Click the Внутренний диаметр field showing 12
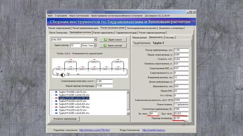The height and width of the screenshot is (136, 243). click(x=181, y=77)
